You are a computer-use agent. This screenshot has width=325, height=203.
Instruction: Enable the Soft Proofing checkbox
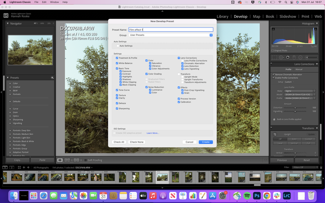pos(85,160)
